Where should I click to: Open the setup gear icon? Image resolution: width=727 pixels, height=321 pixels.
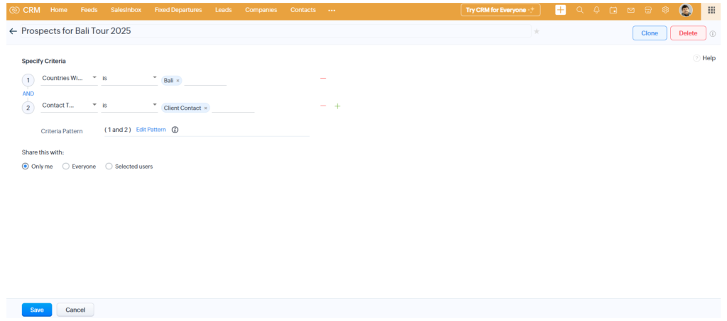pyautogui.click(x=665, y=10)
